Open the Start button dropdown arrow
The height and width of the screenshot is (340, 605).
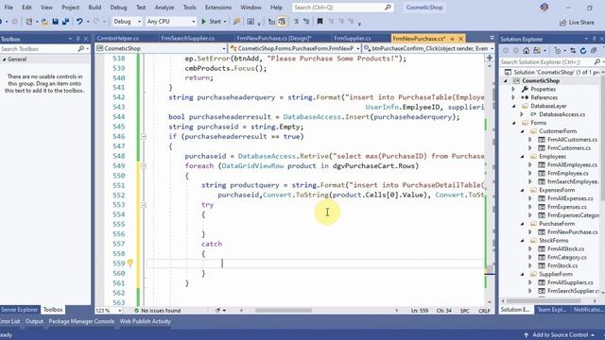225,22
